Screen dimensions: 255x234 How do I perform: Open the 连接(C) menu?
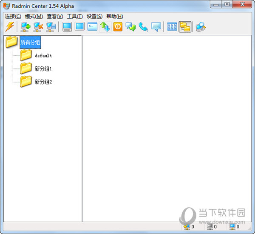click(13, 17)
